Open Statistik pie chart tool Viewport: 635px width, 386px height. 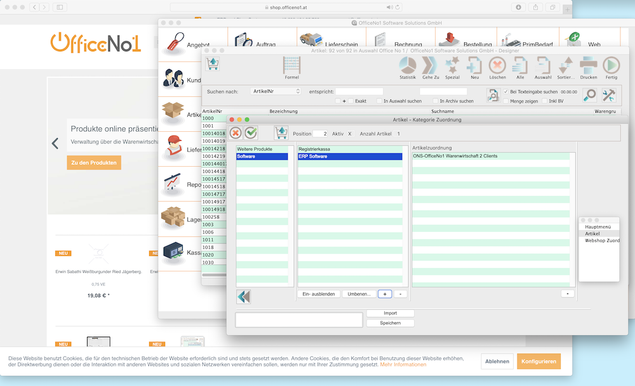[408, 65]
